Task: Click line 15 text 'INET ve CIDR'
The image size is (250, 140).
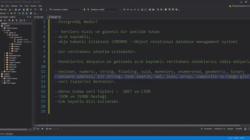Action: (x=136, y=91)
